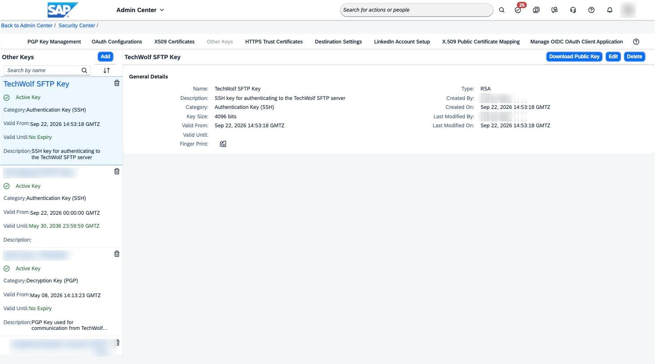This screenshot has height=364, width=655.
Task: Focus the Search for actions or people field
Action: click(416, 10)
